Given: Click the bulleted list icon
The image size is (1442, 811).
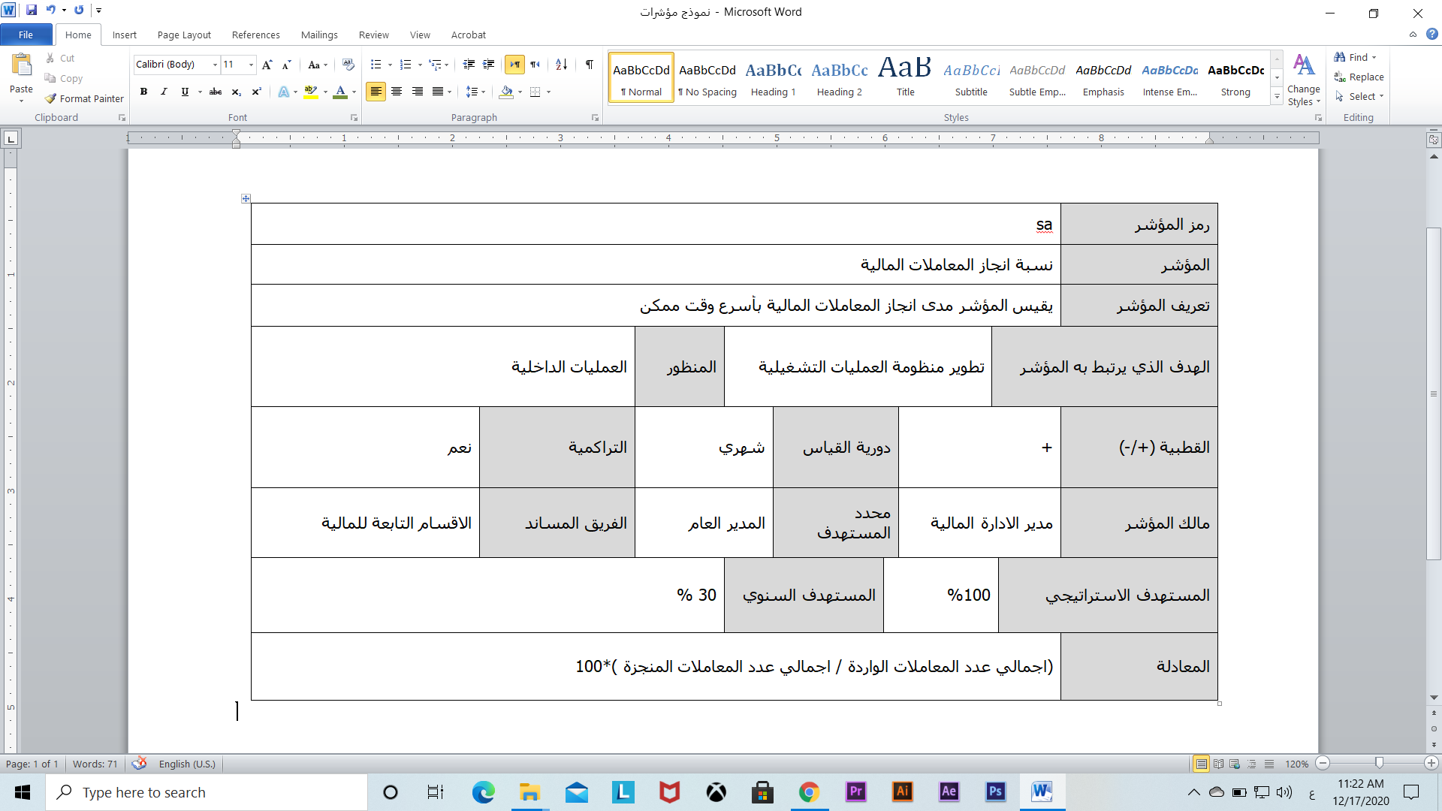Looking at the screenshot, I should coord(377,65).
